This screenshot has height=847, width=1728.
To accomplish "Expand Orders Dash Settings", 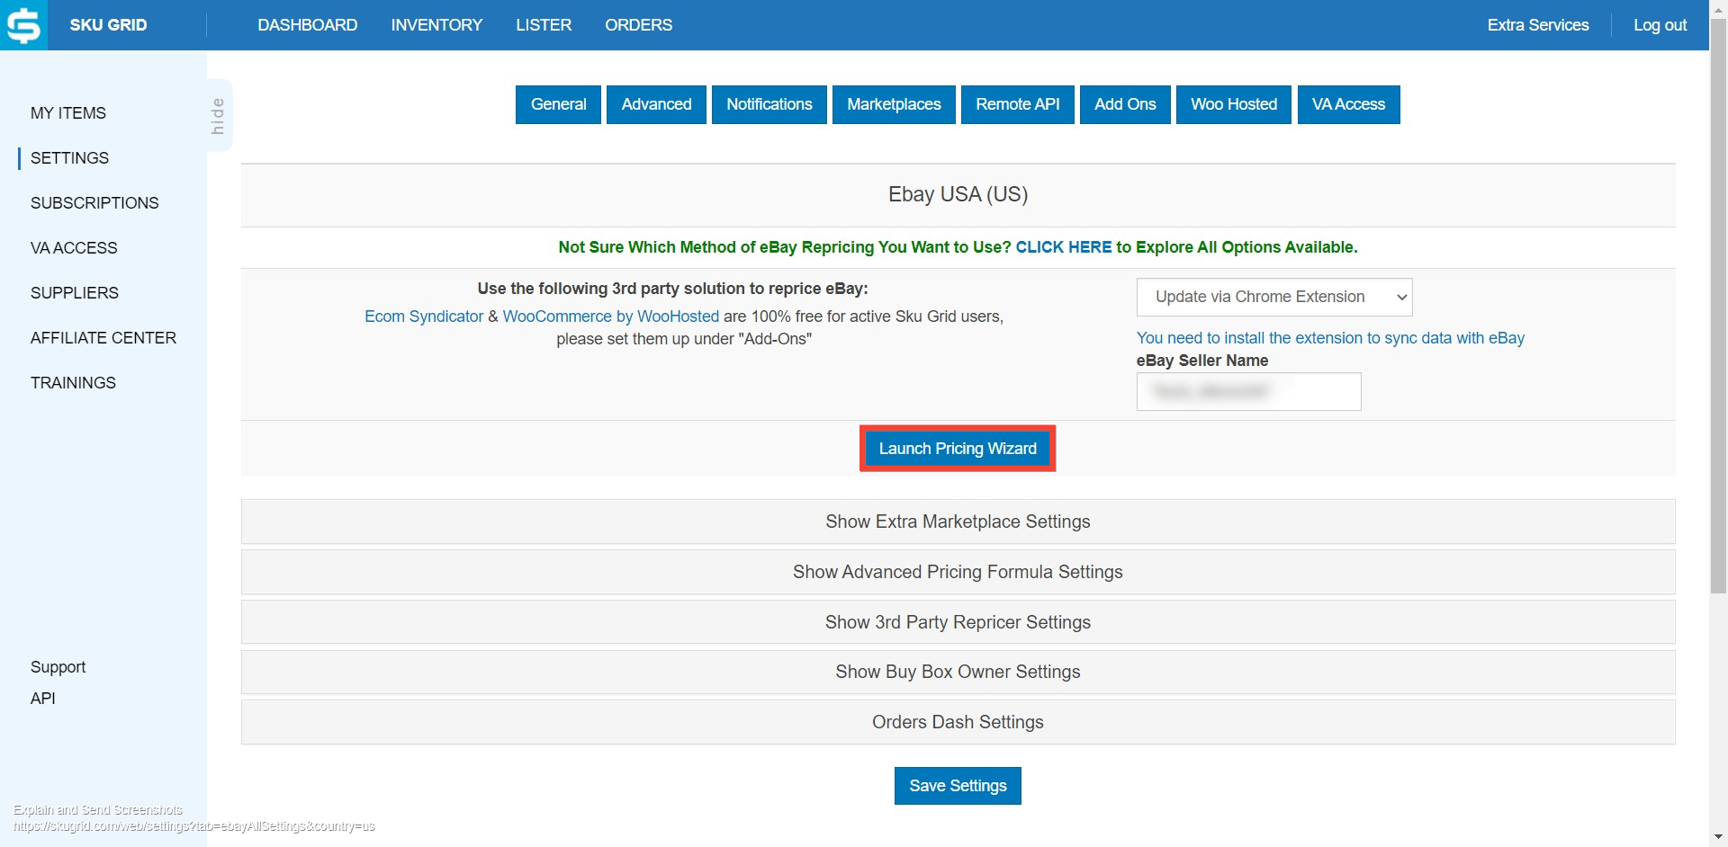I will coord(958,722).
